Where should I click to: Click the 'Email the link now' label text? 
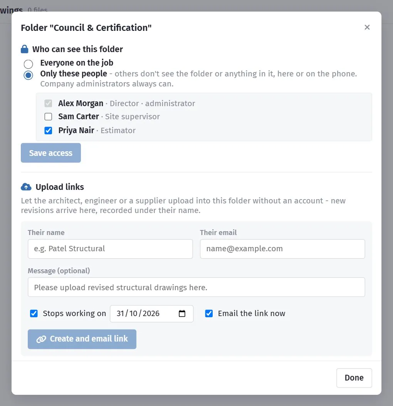[x=252, y=313]
